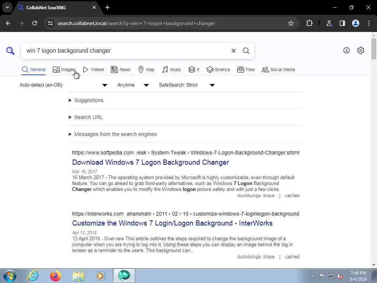This screenshot has height=283, width=377.
Task: Switch to the Map tab
Action: [146, 70]
